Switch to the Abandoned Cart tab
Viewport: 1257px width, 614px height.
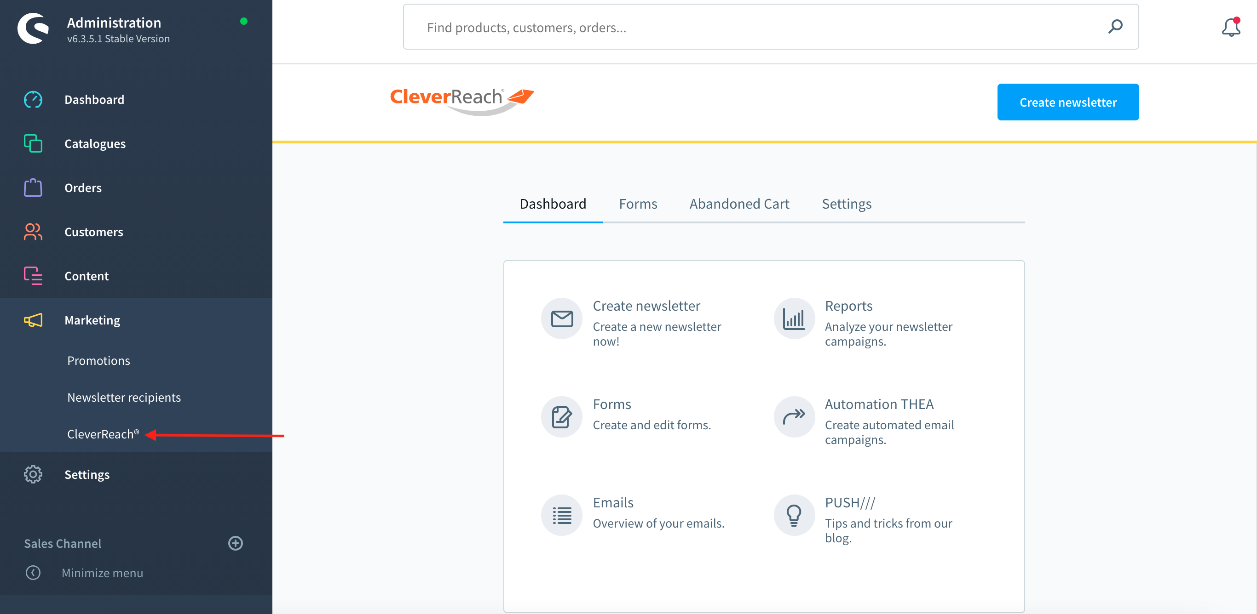[739, 204]
